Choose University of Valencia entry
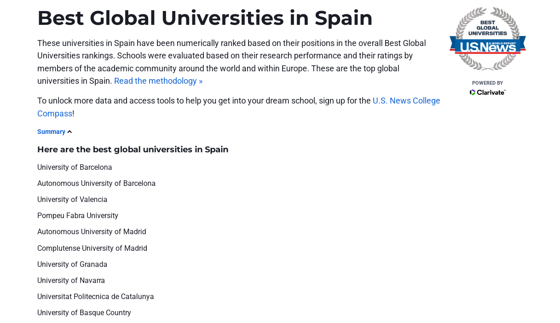 coord(72,199)
